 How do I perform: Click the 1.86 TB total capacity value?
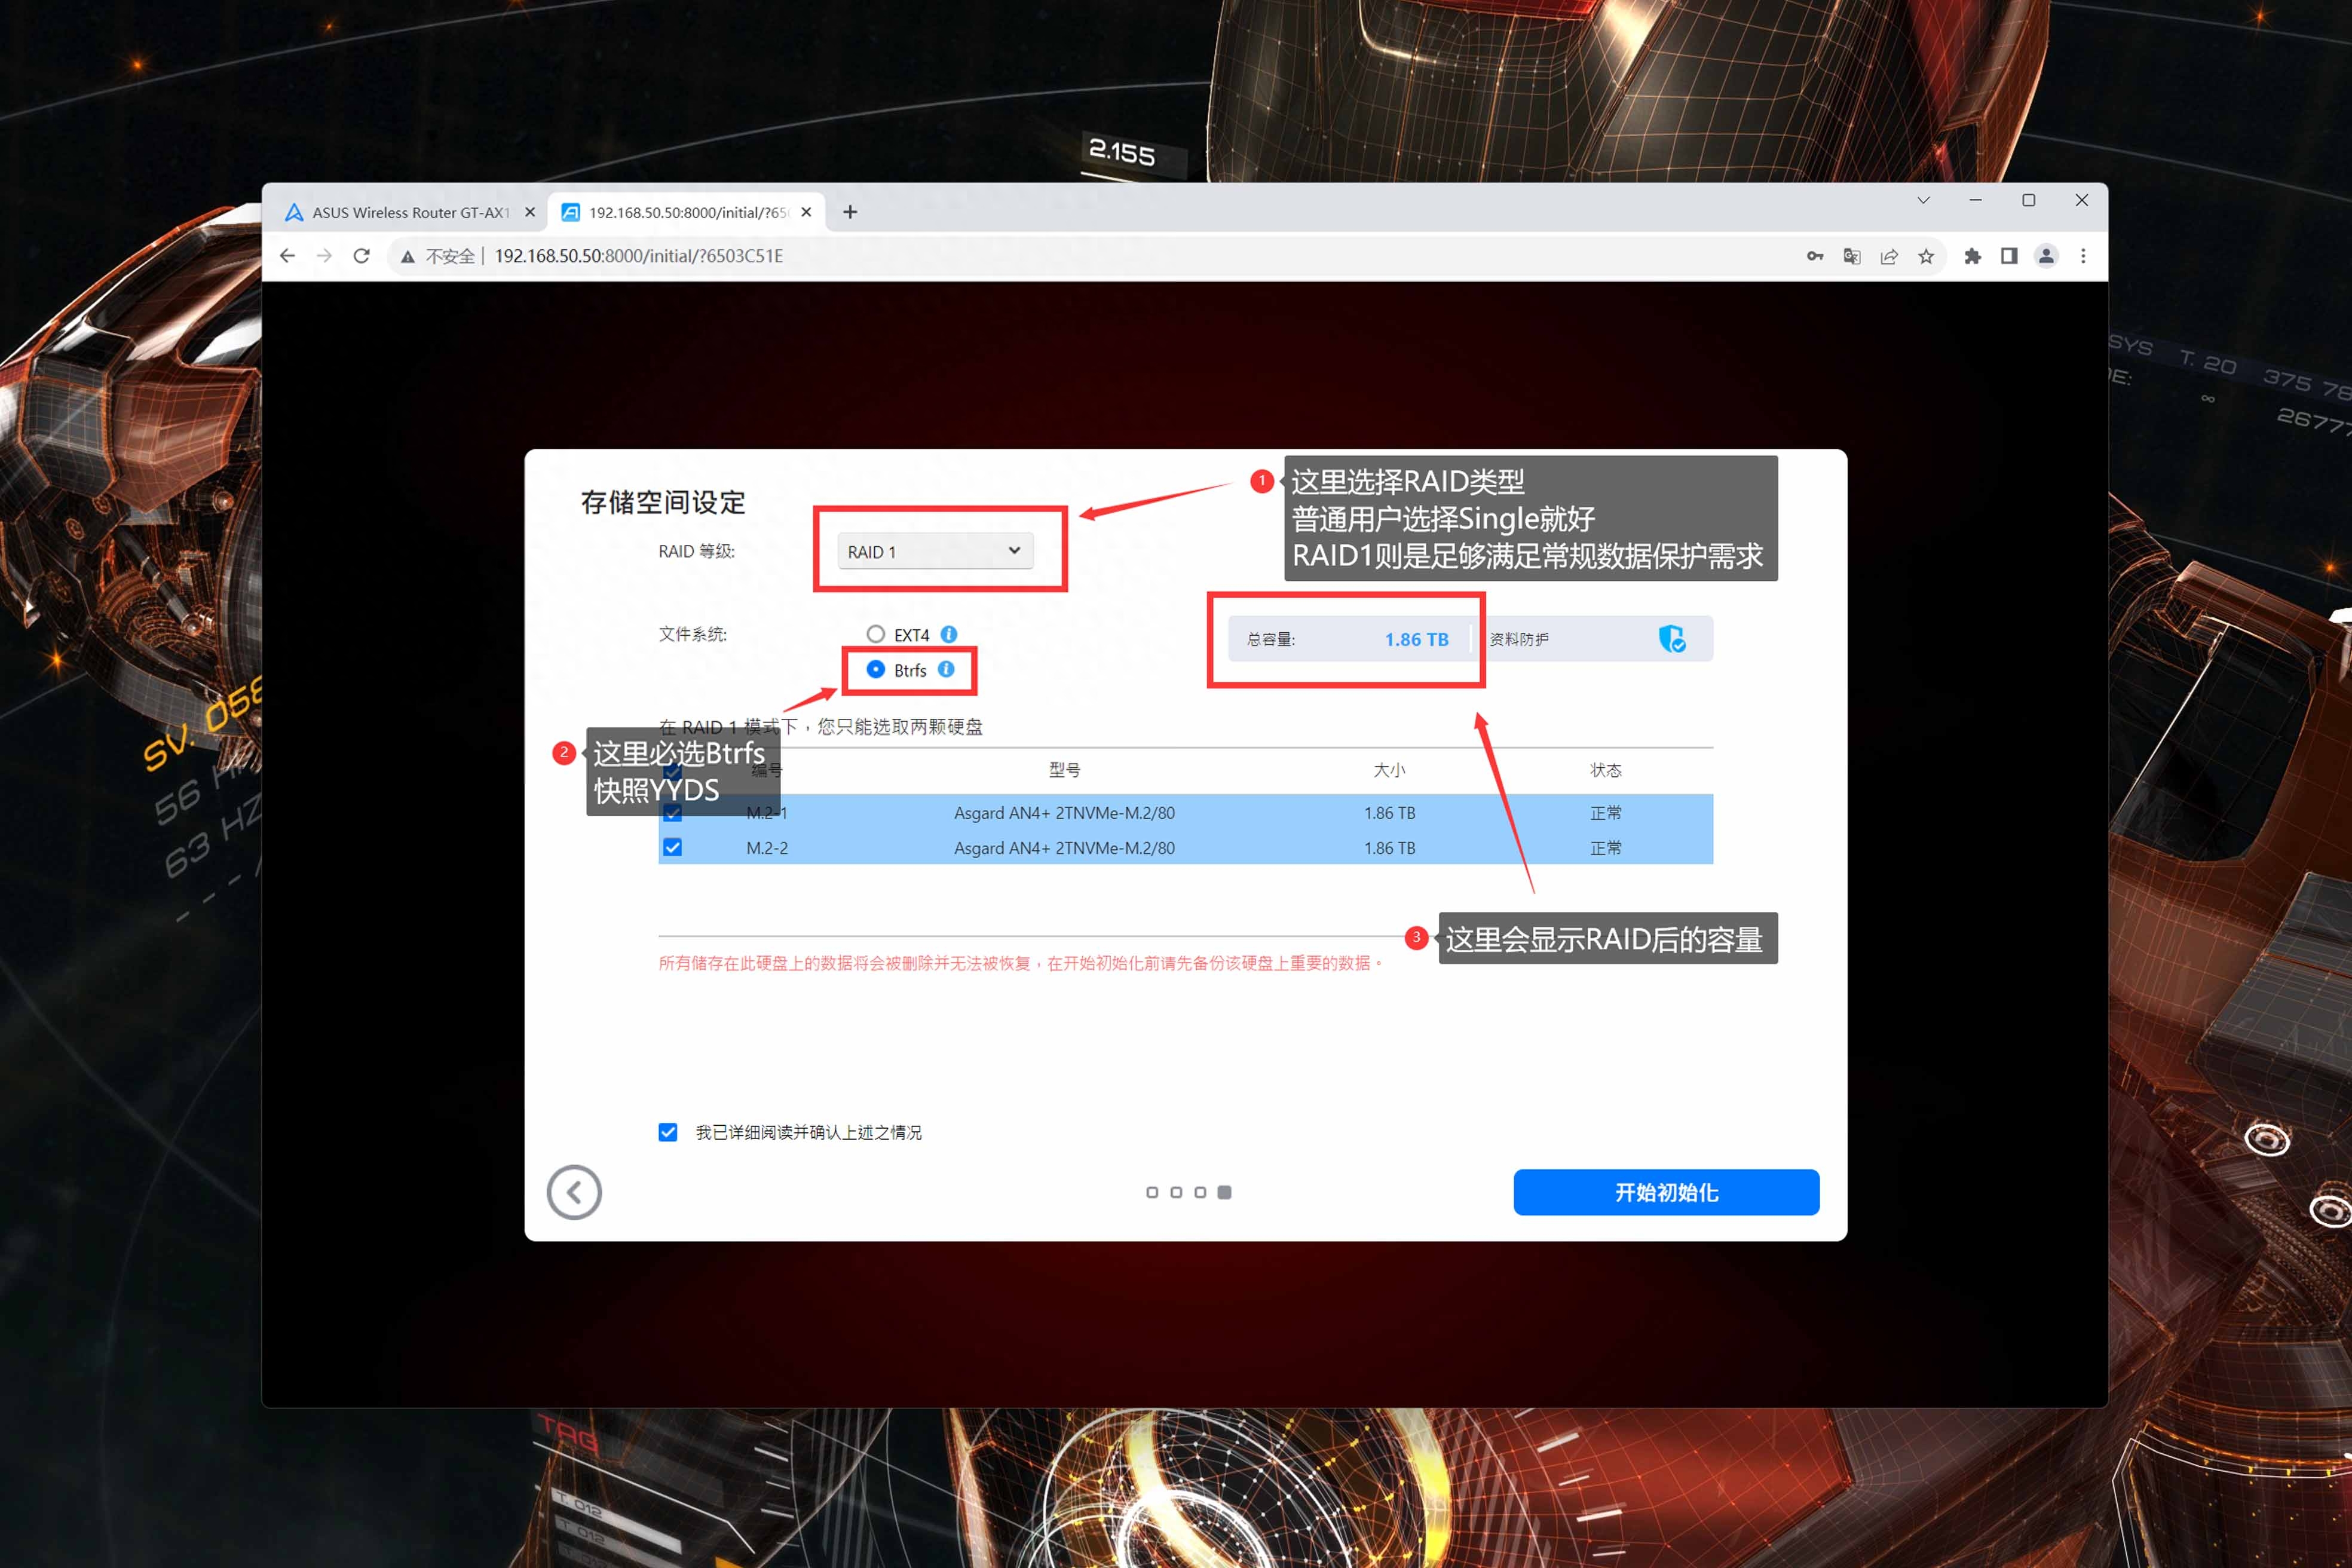tap(1416, 639)
